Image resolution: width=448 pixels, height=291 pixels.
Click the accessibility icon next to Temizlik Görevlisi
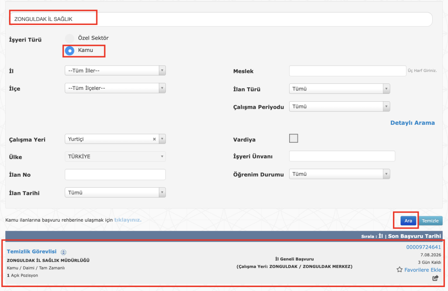click(x=63, y=252)
